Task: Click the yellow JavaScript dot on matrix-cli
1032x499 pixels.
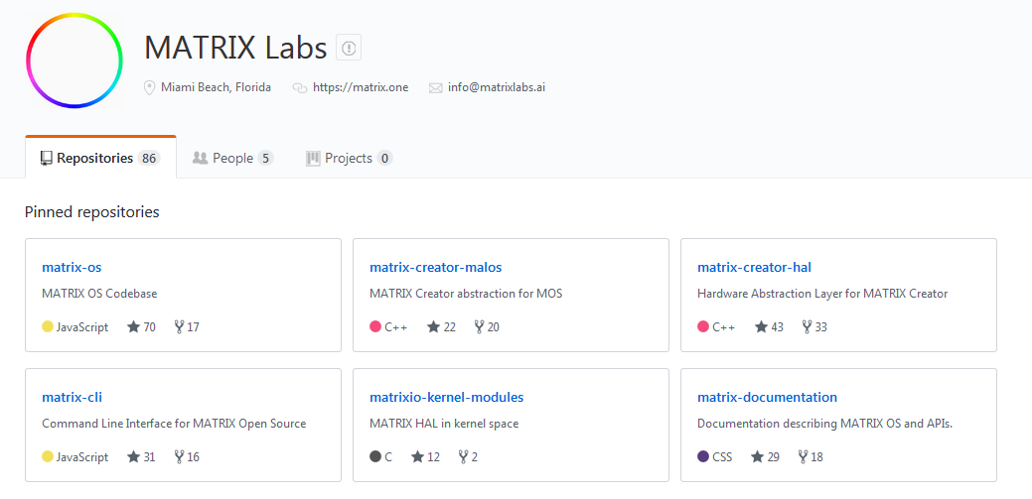Action: pyautogui.click(x=48, y=457)
